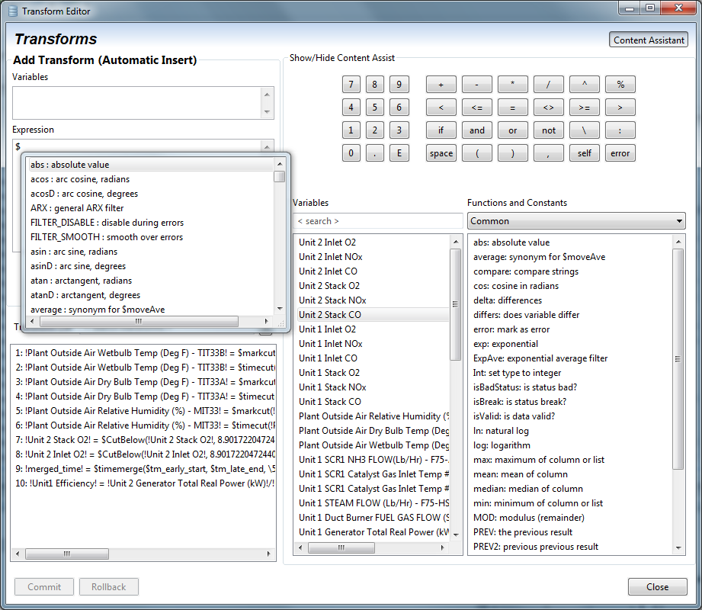Click the 'self' keypad button
Screen dimensions: 702x610
(584, 153)
